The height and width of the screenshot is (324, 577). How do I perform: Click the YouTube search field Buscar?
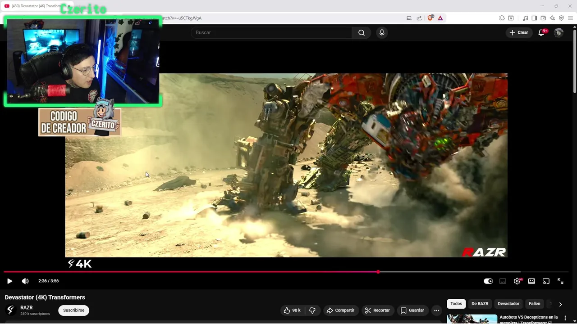pos(272,32)
